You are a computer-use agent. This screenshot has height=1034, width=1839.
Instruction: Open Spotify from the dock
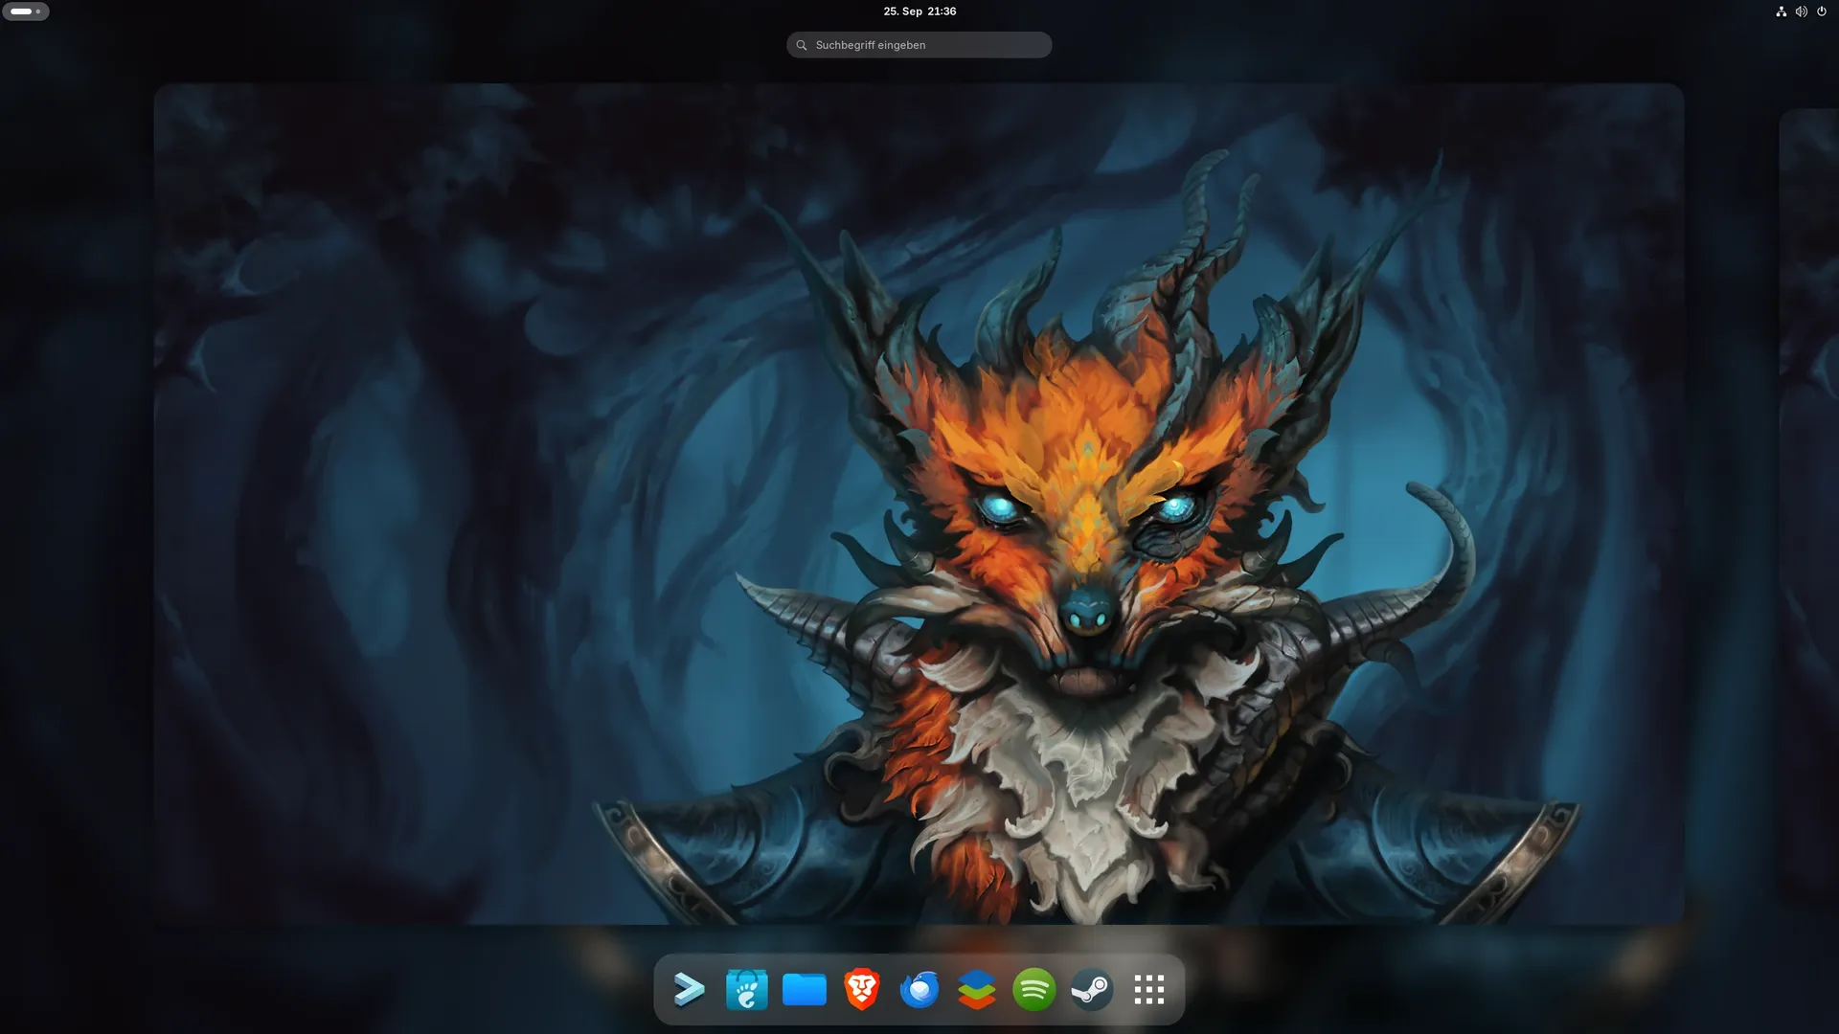pos(1033,989)
